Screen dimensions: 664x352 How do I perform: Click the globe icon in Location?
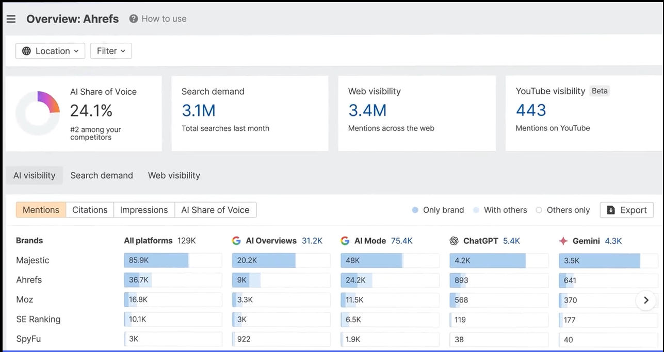(26, 51)
